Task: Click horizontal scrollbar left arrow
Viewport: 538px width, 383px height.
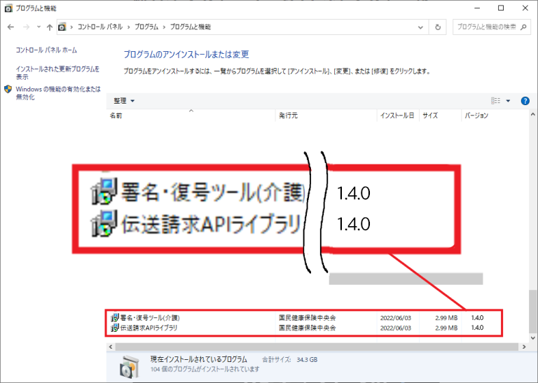Action: (111, 347)
